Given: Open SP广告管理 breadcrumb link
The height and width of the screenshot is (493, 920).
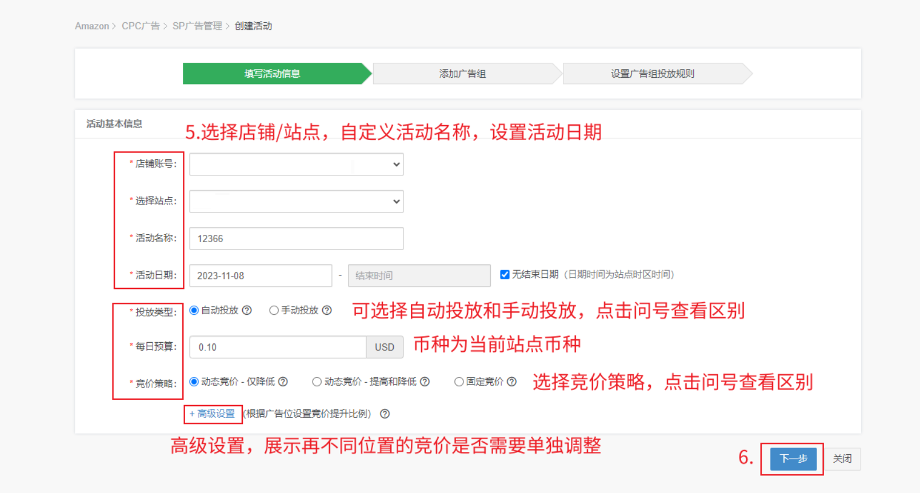Looking at the screenshot, I should 197,26.
